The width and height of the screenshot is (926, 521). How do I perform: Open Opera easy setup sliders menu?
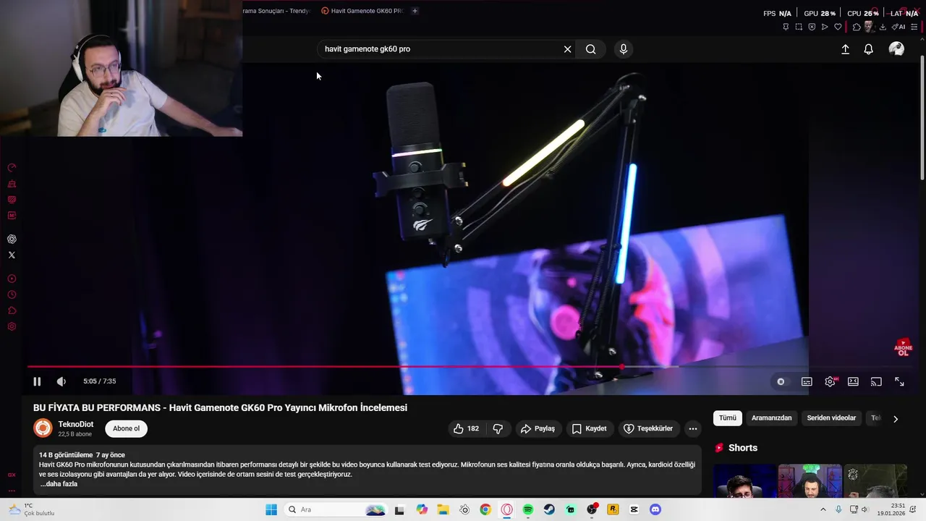(914, 27)
